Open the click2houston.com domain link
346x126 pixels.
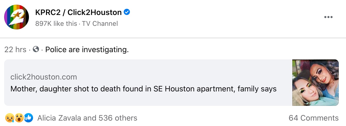[x=44, y=77]
